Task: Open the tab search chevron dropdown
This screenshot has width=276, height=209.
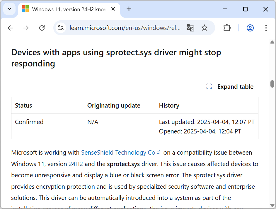Action: [9, 9]
